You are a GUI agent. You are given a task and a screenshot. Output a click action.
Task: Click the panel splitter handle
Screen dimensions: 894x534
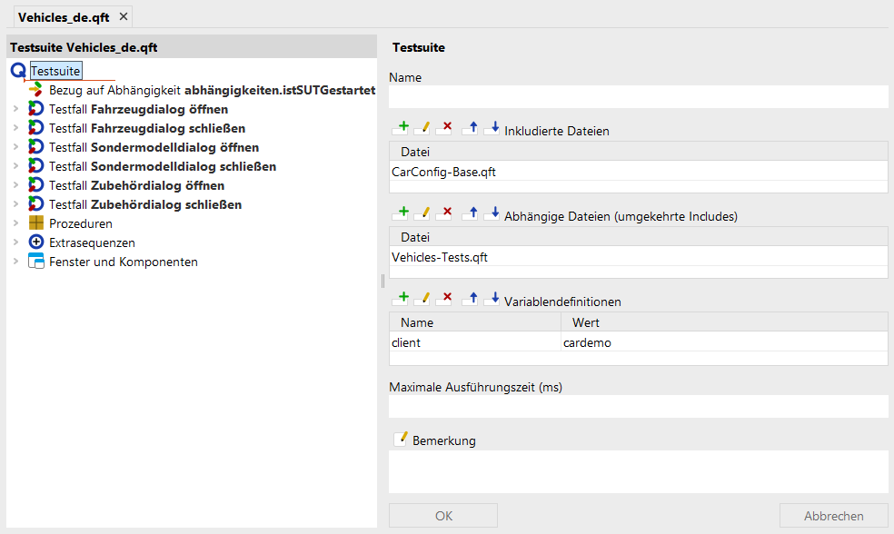click(382, 281)
